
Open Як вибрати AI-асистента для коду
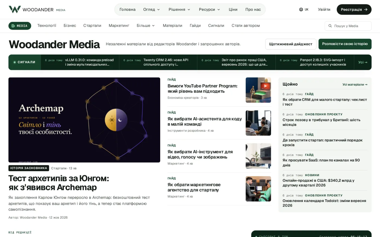click(204, 122)
